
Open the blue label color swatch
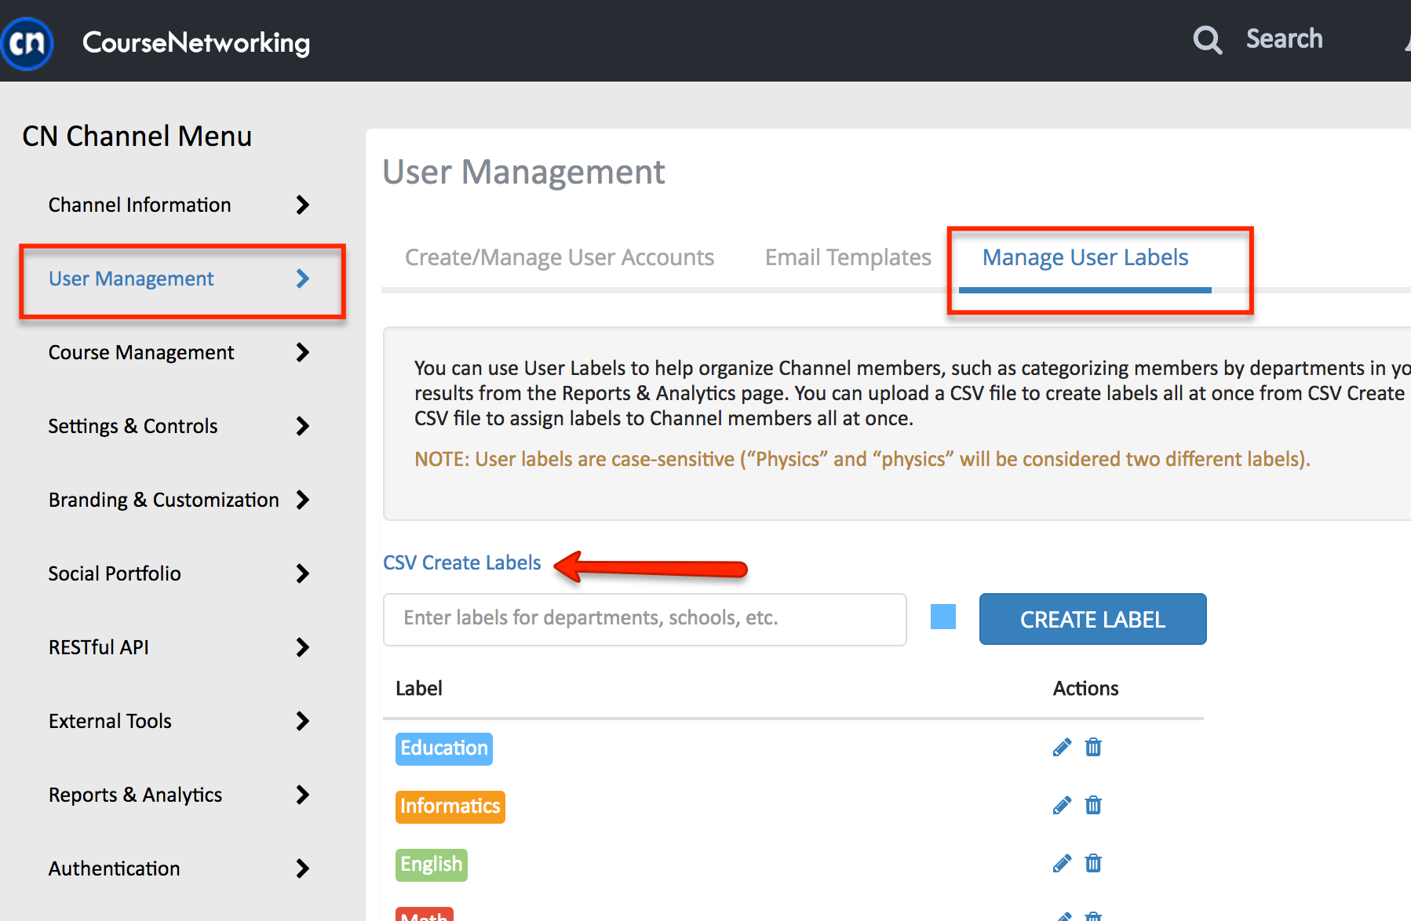pos(943,617)
